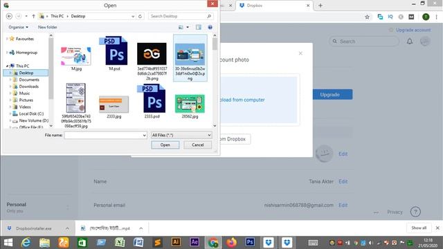Refresh the Desktop folder listing
Image resolution: width=443 pixels, height=249 pixels.
coord(140,17)
